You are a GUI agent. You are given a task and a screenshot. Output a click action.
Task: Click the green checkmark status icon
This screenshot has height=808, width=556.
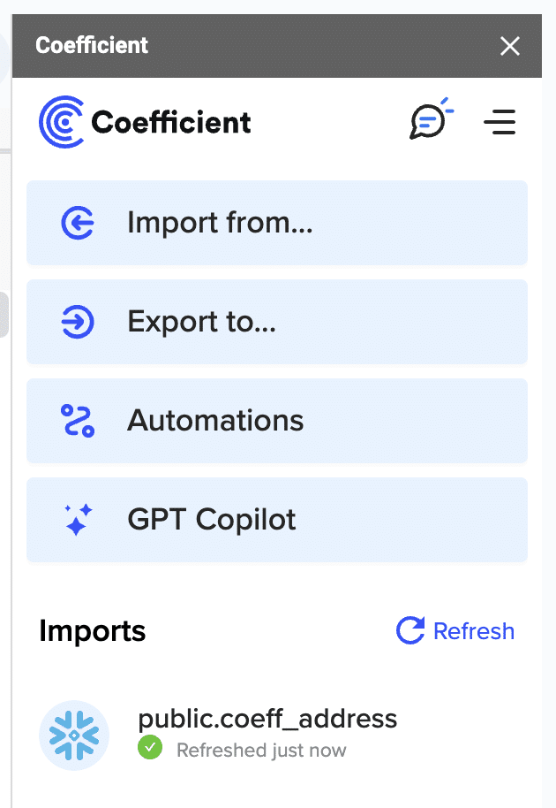click(x=150, y=750)
